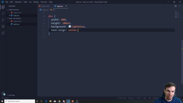Change file encoding via UTF-8 status
Viewport: 183px width, 103px height.
pyautogui.click(x=139, y=98)
